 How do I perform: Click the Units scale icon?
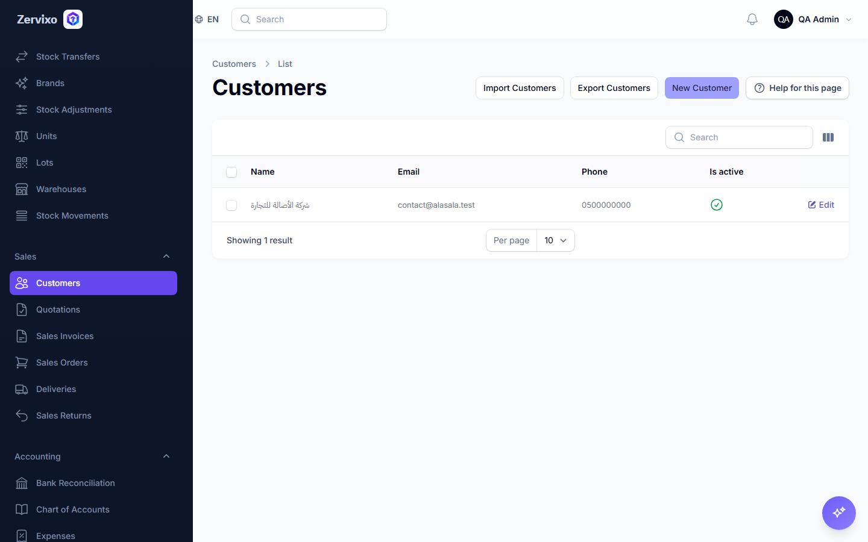(x=22, y=136)
